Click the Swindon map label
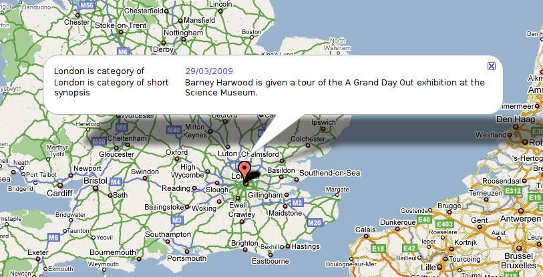 145,172
